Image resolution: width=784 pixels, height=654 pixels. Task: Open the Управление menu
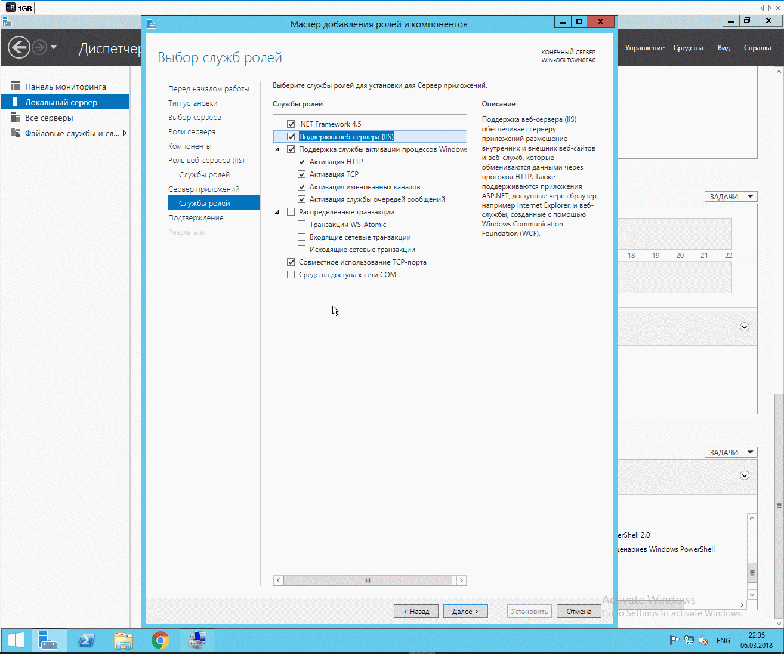click(x=644, y=48)
